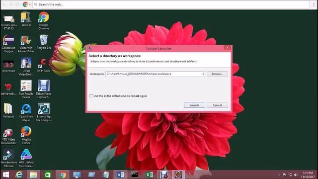Open the Notepad folder on desktop

coord(8,111)
